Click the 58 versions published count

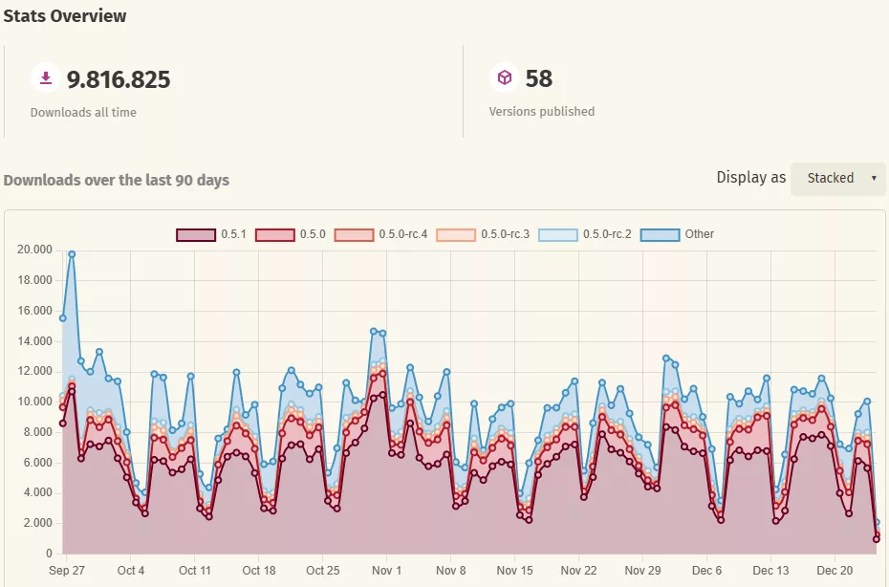coord(539,78)
